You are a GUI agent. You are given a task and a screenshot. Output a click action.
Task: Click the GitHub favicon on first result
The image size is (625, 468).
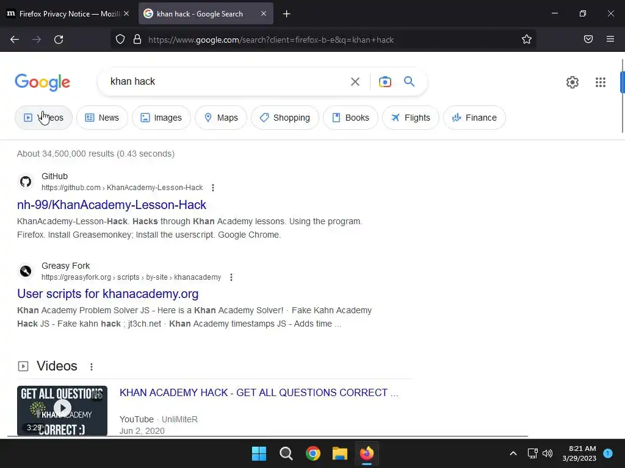point(26,182)
